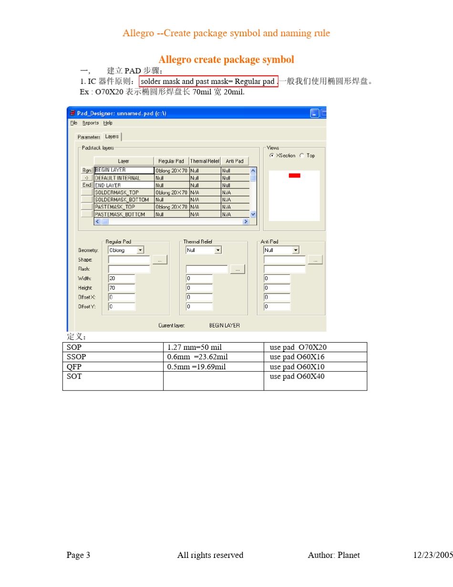This screenshot has height=587, width=453.
Task: Click the 'use pad O70X20' table cell
Action: 315,347
